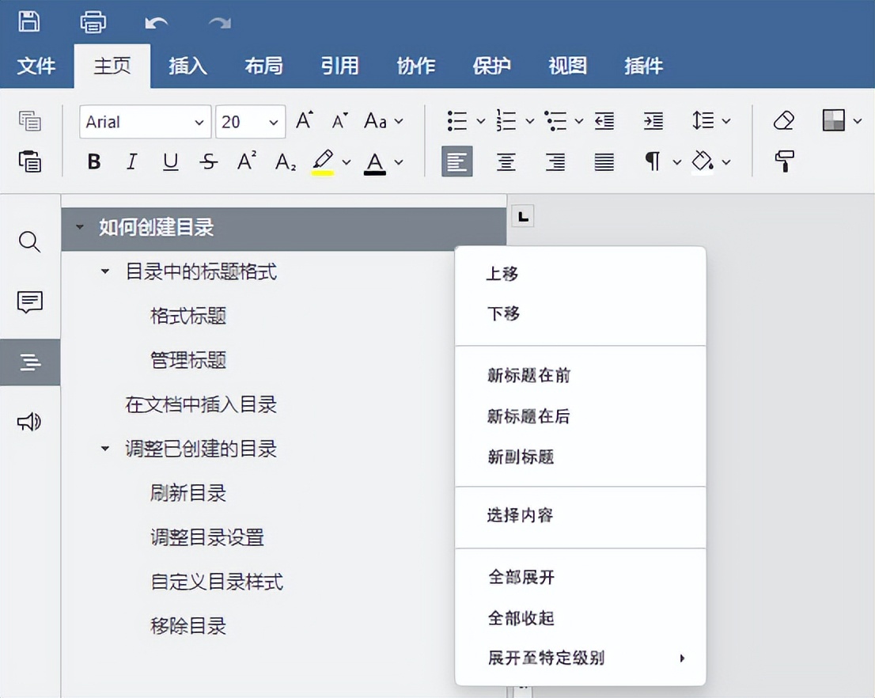The width and height of the screenshot is (875, 698).
Task: Toggle strikethrough formatting
Action: 207,161
